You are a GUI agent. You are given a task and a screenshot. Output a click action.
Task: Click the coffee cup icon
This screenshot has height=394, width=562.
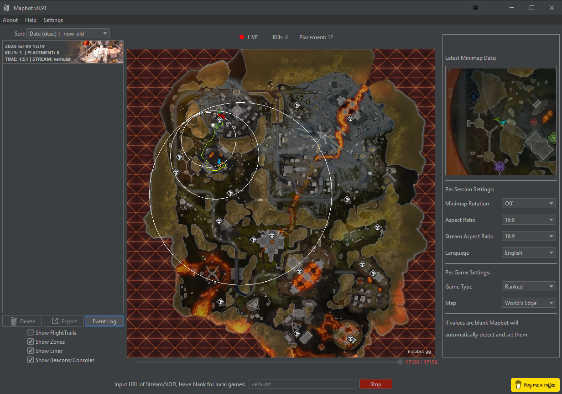point(518,385)
